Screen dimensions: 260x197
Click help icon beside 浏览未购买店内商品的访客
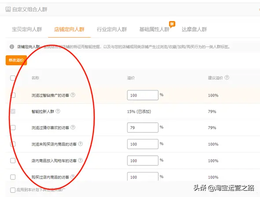point(80,144)
